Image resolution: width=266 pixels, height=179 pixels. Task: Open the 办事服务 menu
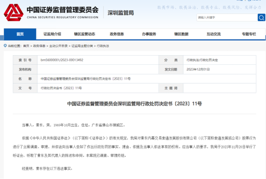coord(149,34)
